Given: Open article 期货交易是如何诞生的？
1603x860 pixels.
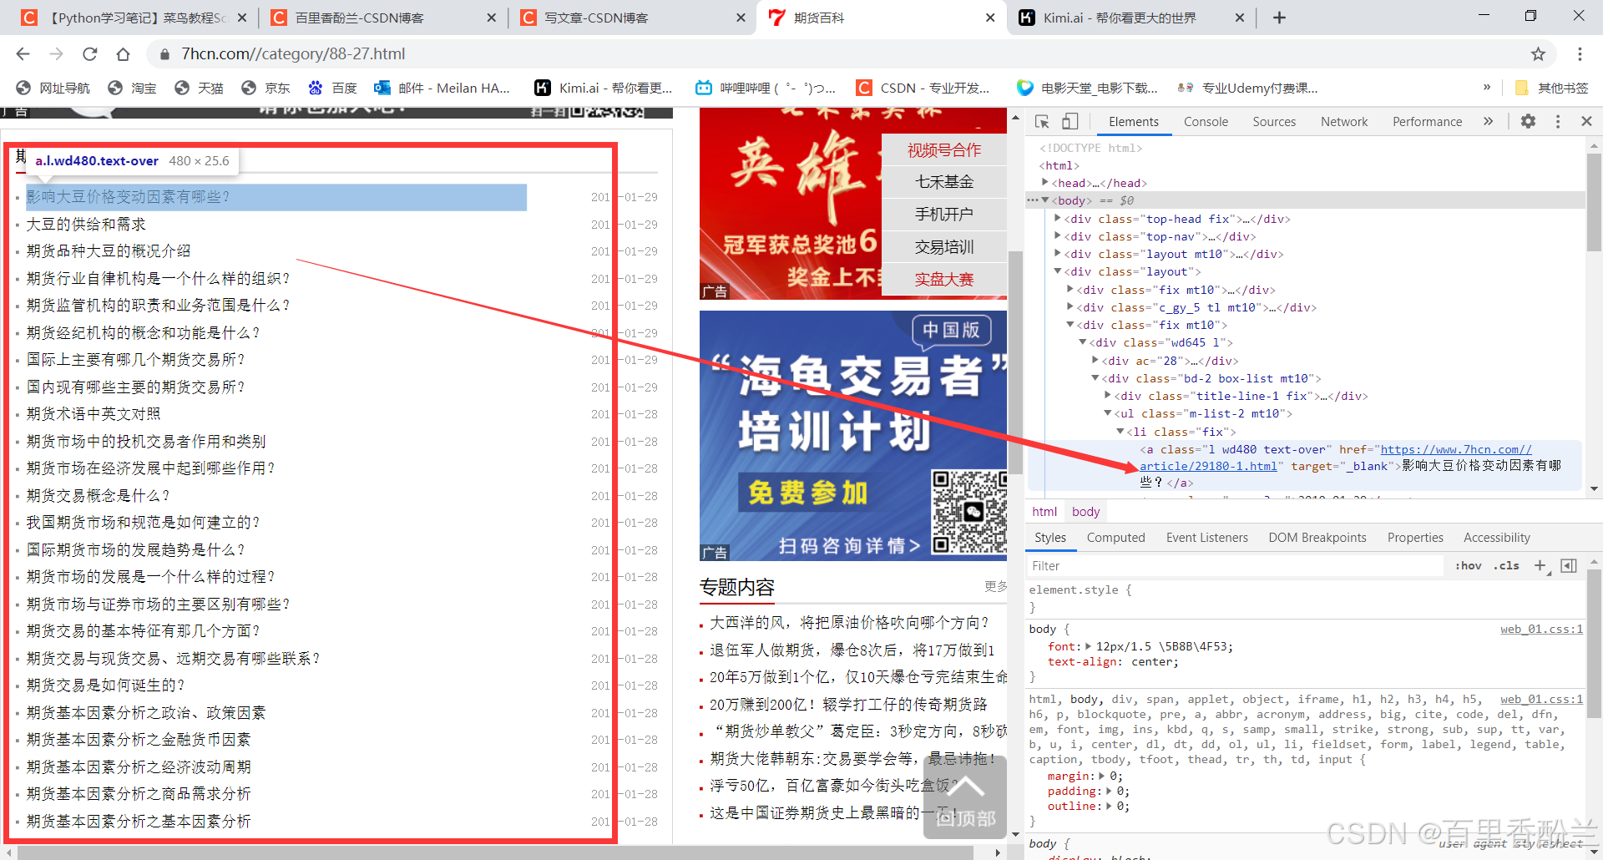Looking at the screenshot, I should tap(106, 685).
